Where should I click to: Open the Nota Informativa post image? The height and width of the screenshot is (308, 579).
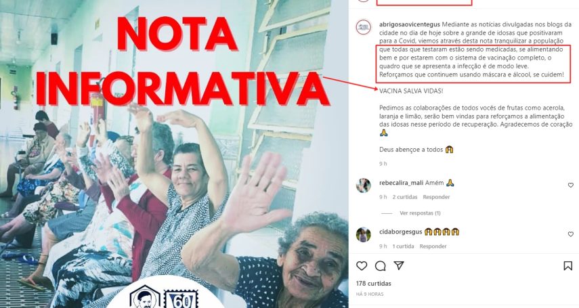click(x=174, y=154)
